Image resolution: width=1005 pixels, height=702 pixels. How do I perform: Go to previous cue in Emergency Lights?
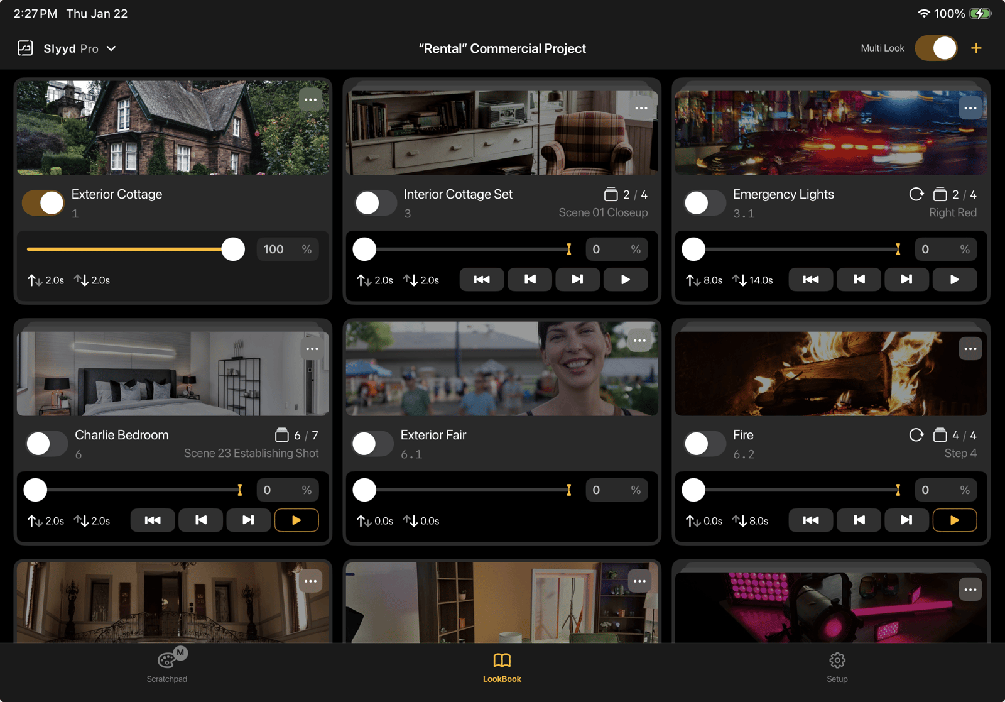859,280
